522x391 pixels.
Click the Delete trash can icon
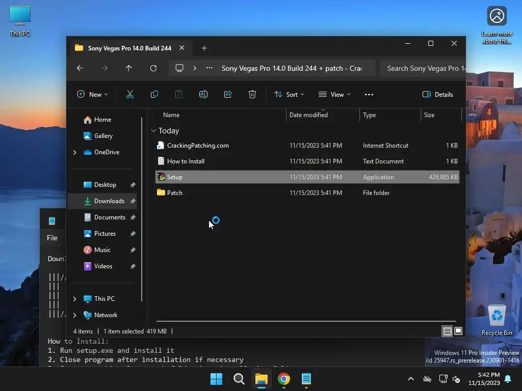[x=252, y=94]
